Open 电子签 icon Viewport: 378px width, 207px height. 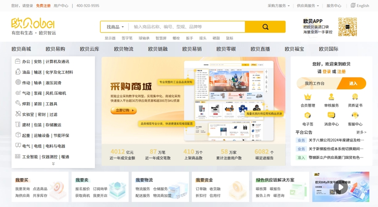(x=307, y=115)
